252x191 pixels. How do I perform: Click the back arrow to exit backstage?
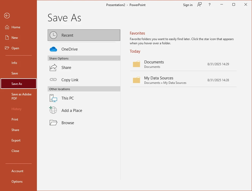(7, 15)
